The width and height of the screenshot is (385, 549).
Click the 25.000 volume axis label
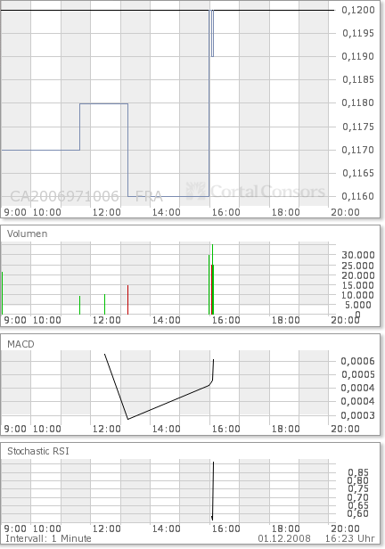[x=357, y=266]
